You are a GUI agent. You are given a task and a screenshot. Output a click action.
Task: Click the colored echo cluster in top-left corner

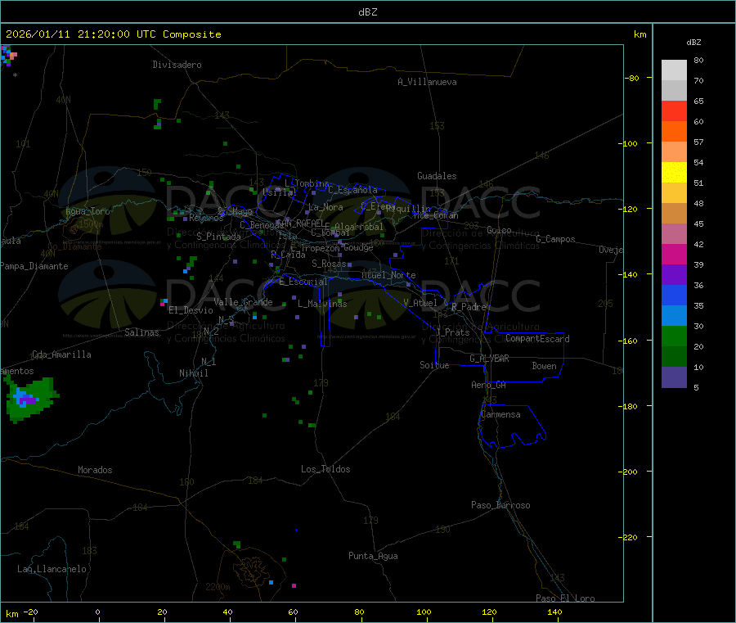(x=8, y=56)
